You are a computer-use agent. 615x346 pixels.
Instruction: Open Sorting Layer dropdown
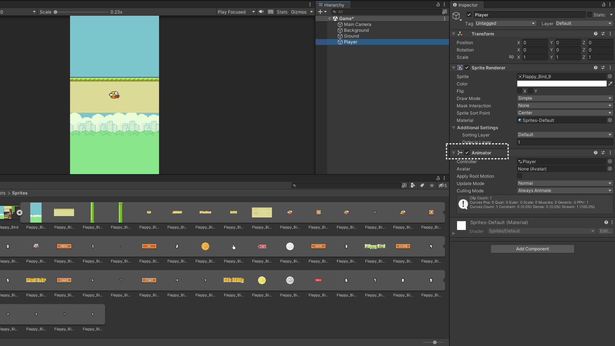pos(565,135)
